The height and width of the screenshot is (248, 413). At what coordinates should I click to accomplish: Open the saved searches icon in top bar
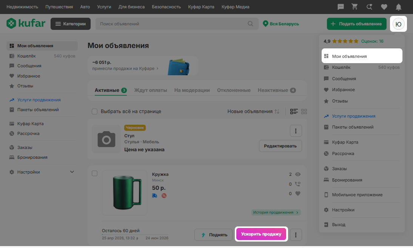tap(369, 7)
